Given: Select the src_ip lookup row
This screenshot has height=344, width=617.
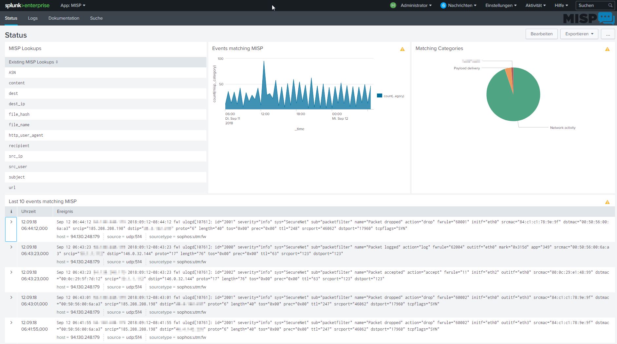Looking at the screenshot, I should coord(105,156).
